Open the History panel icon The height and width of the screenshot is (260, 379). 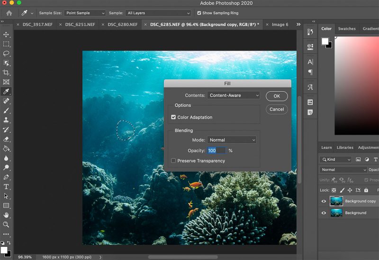[310, 32]
